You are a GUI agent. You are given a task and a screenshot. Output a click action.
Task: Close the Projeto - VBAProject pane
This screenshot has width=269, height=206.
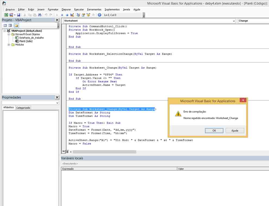[x=57, y=20]
